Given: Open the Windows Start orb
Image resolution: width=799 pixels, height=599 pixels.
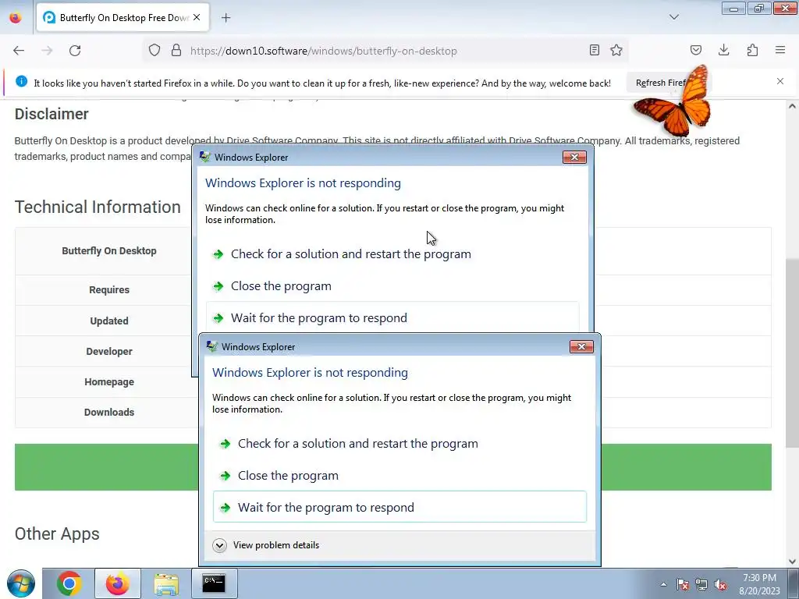Looking at the screenshot, I should (x=21, y=583).
